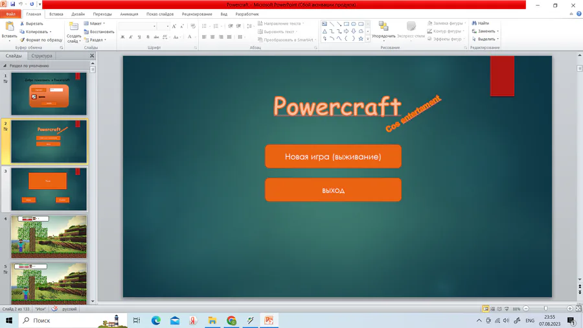Image resolution: width=583 pixels, height=328 pixels.
Task: Click the zoom out minus button
Action: [x=526, y=309]
